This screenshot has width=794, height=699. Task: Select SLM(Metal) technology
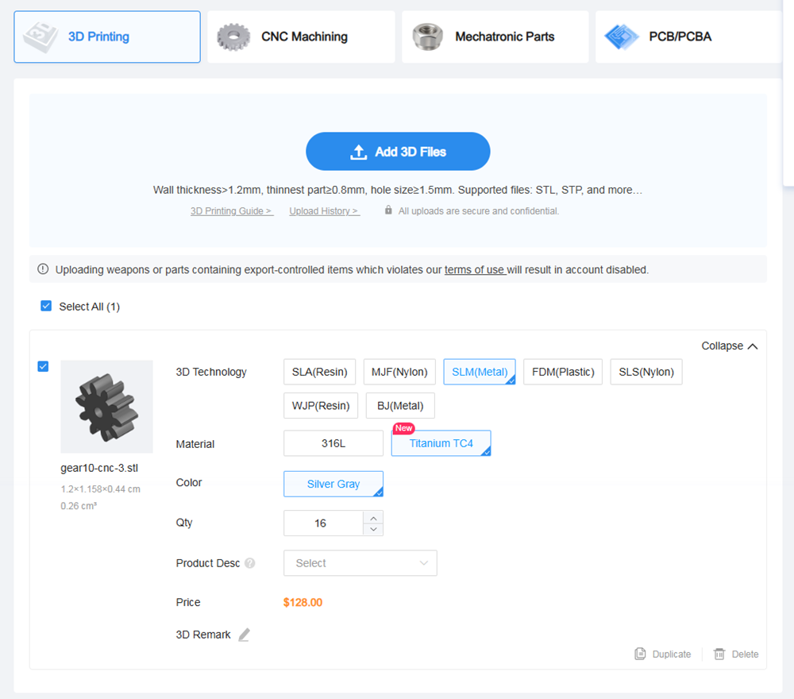coord(480,372)
